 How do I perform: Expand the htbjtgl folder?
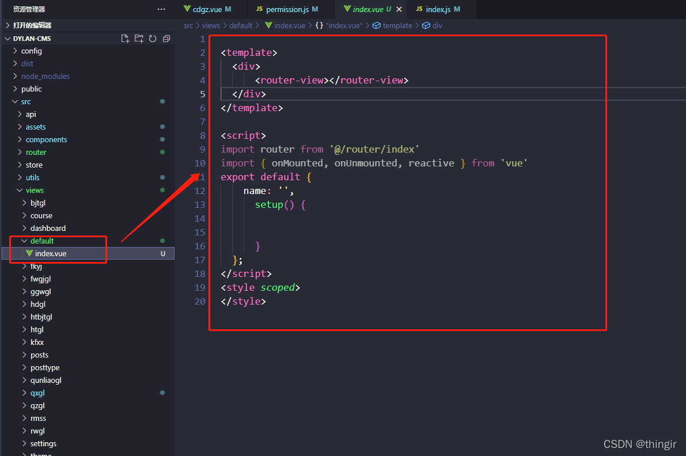pos(88,317)
